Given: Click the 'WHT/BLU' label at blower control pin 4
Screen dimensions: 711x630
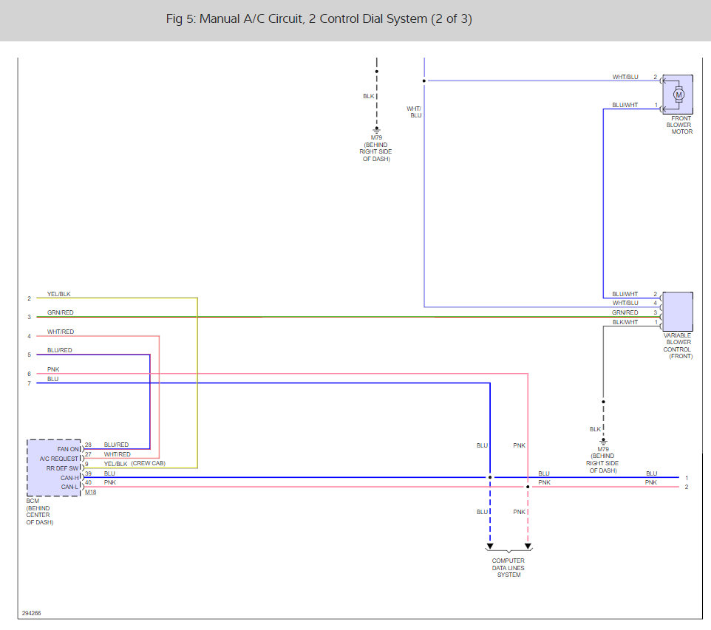Looking at the screenshot, I should coord(625,303).
